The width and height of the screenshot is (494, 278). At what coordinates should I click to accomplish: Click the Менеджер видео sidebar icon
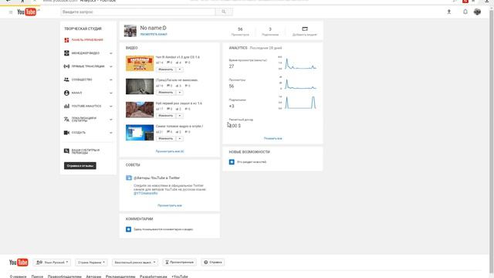point(66,53)
